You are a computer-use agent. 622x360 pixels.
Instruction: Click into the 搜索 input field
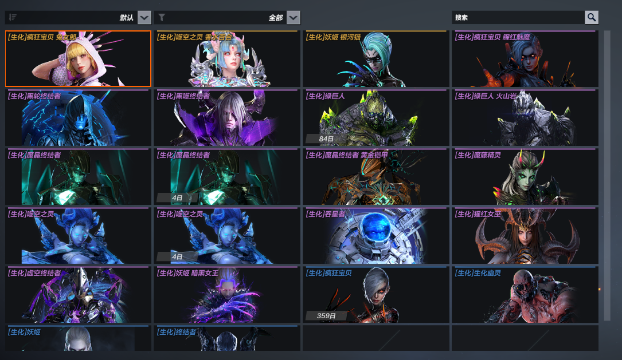(518, 17)
